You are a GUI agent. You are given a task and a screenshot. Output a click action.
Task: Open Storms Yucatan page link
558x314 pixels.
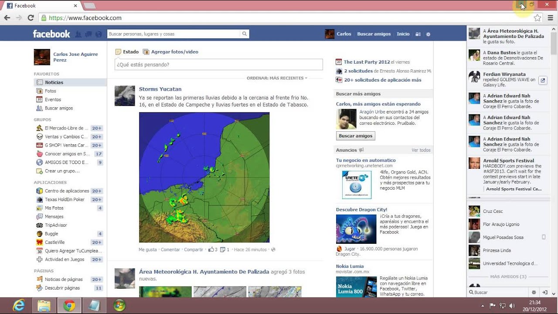(x=160, y=89)
